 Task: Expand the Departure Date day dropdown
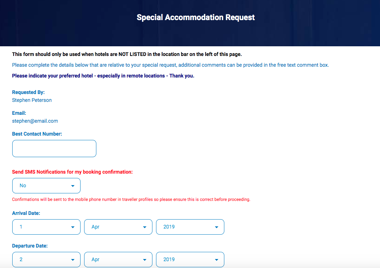click(46, 259)
